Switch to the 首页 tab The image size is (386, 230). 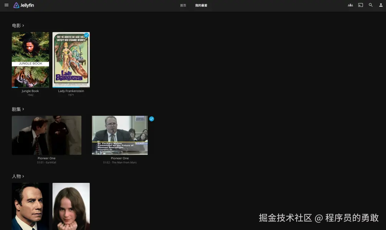pos(183,5)
